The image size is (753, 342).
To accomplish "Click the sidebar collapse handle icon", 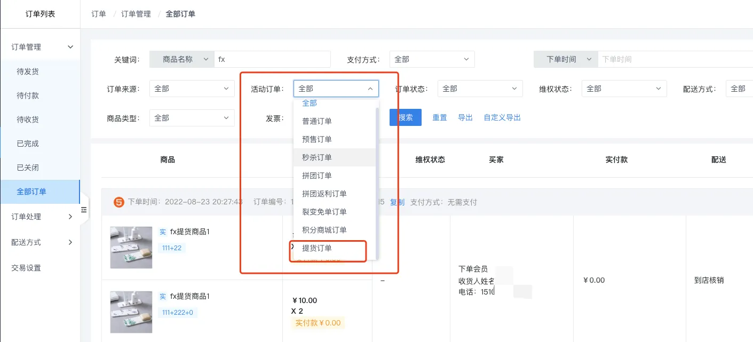I will point(84,210).
